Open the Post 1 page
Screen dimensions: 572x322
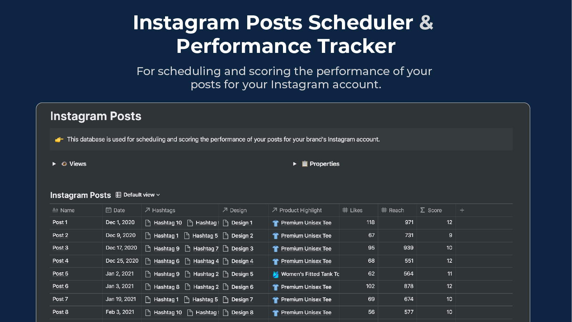60,222
